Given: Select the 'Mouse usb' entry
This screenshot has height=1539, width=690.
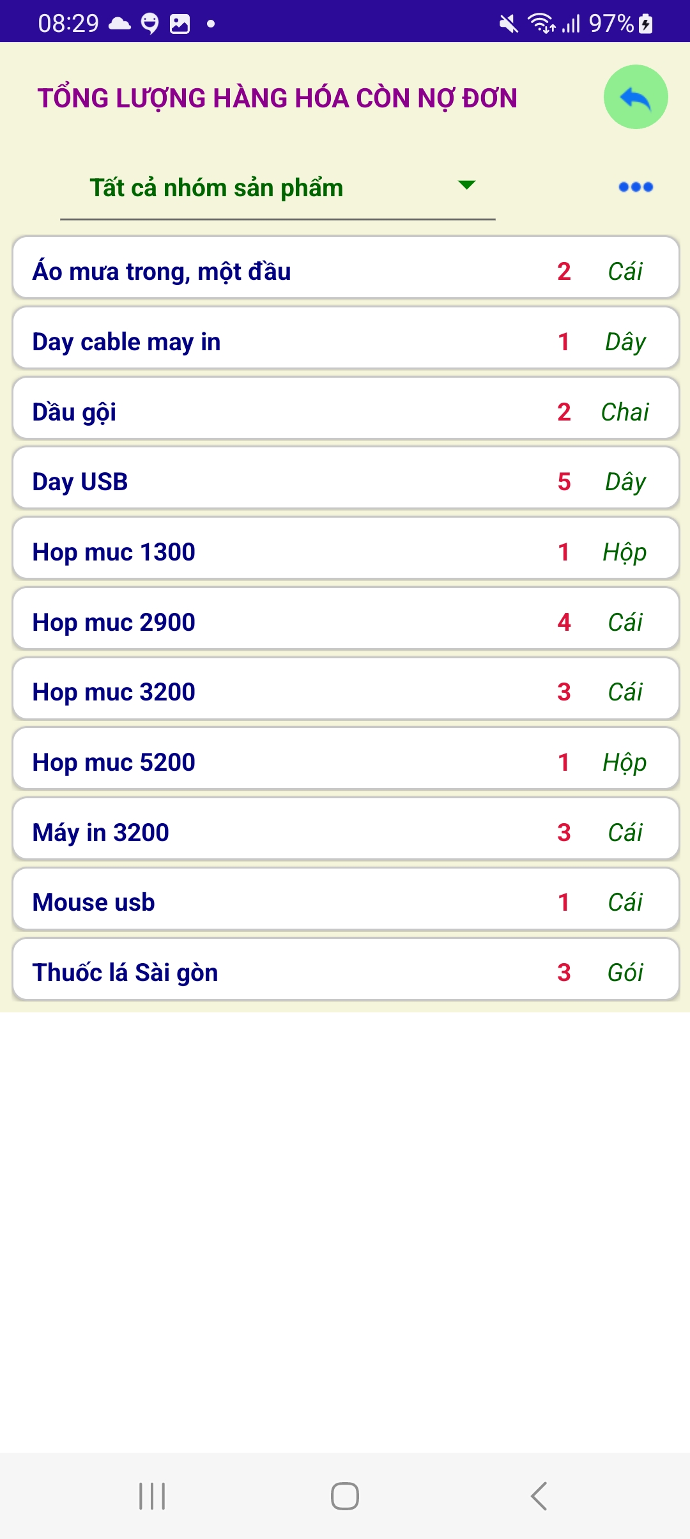Looking at the screenshot, I should click(x=345, y=902).
